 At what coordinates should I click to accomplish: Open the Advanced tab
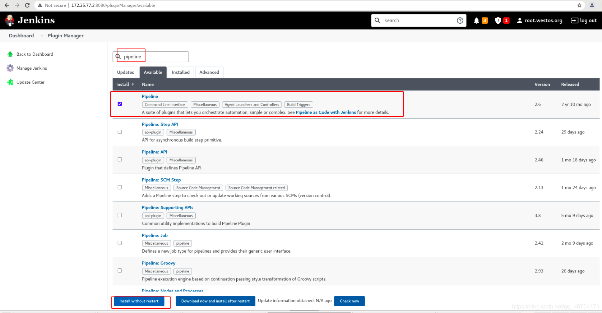click(209, 72)
